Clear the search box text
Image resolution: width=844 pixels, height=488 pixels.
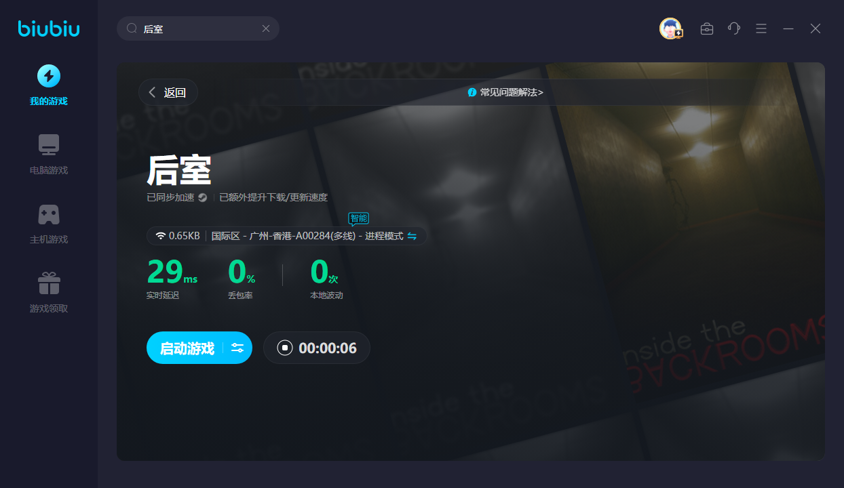(266, 28)
